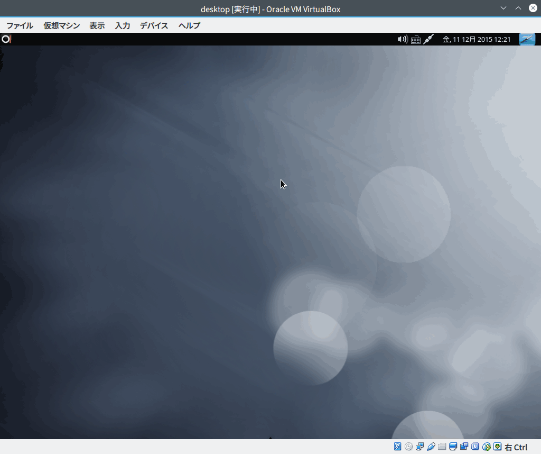Minimize the VirtualBox window via down chevron

(x=503, y=8)
